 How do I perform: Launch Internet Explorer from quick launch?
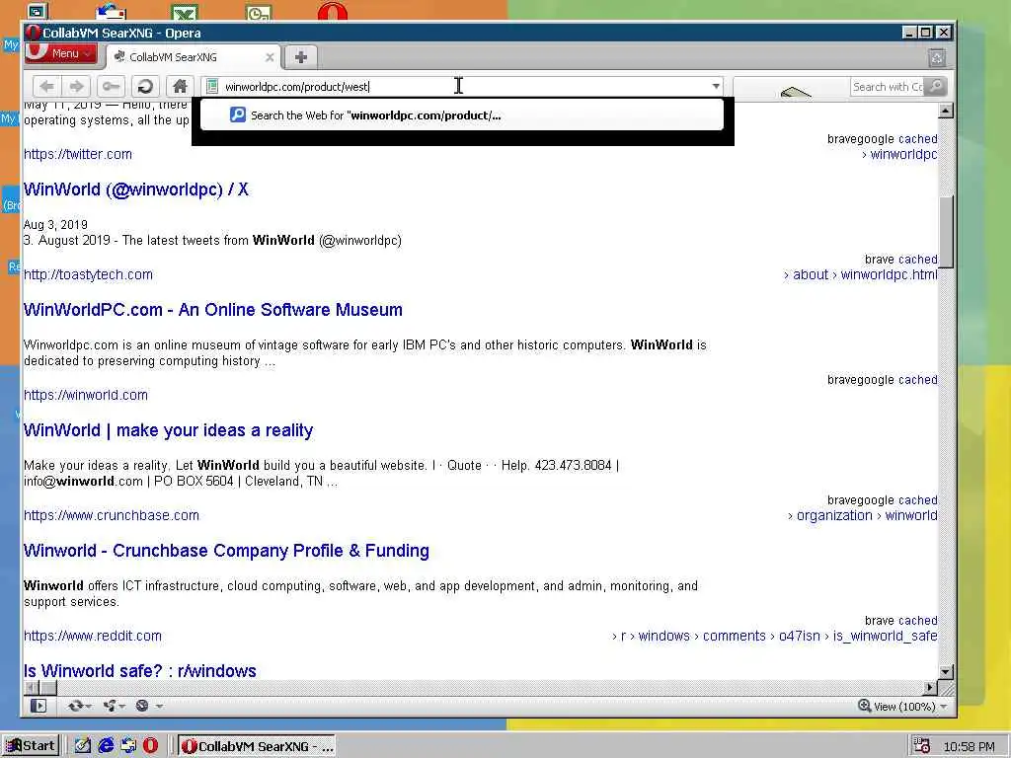[x=106, y=746]
